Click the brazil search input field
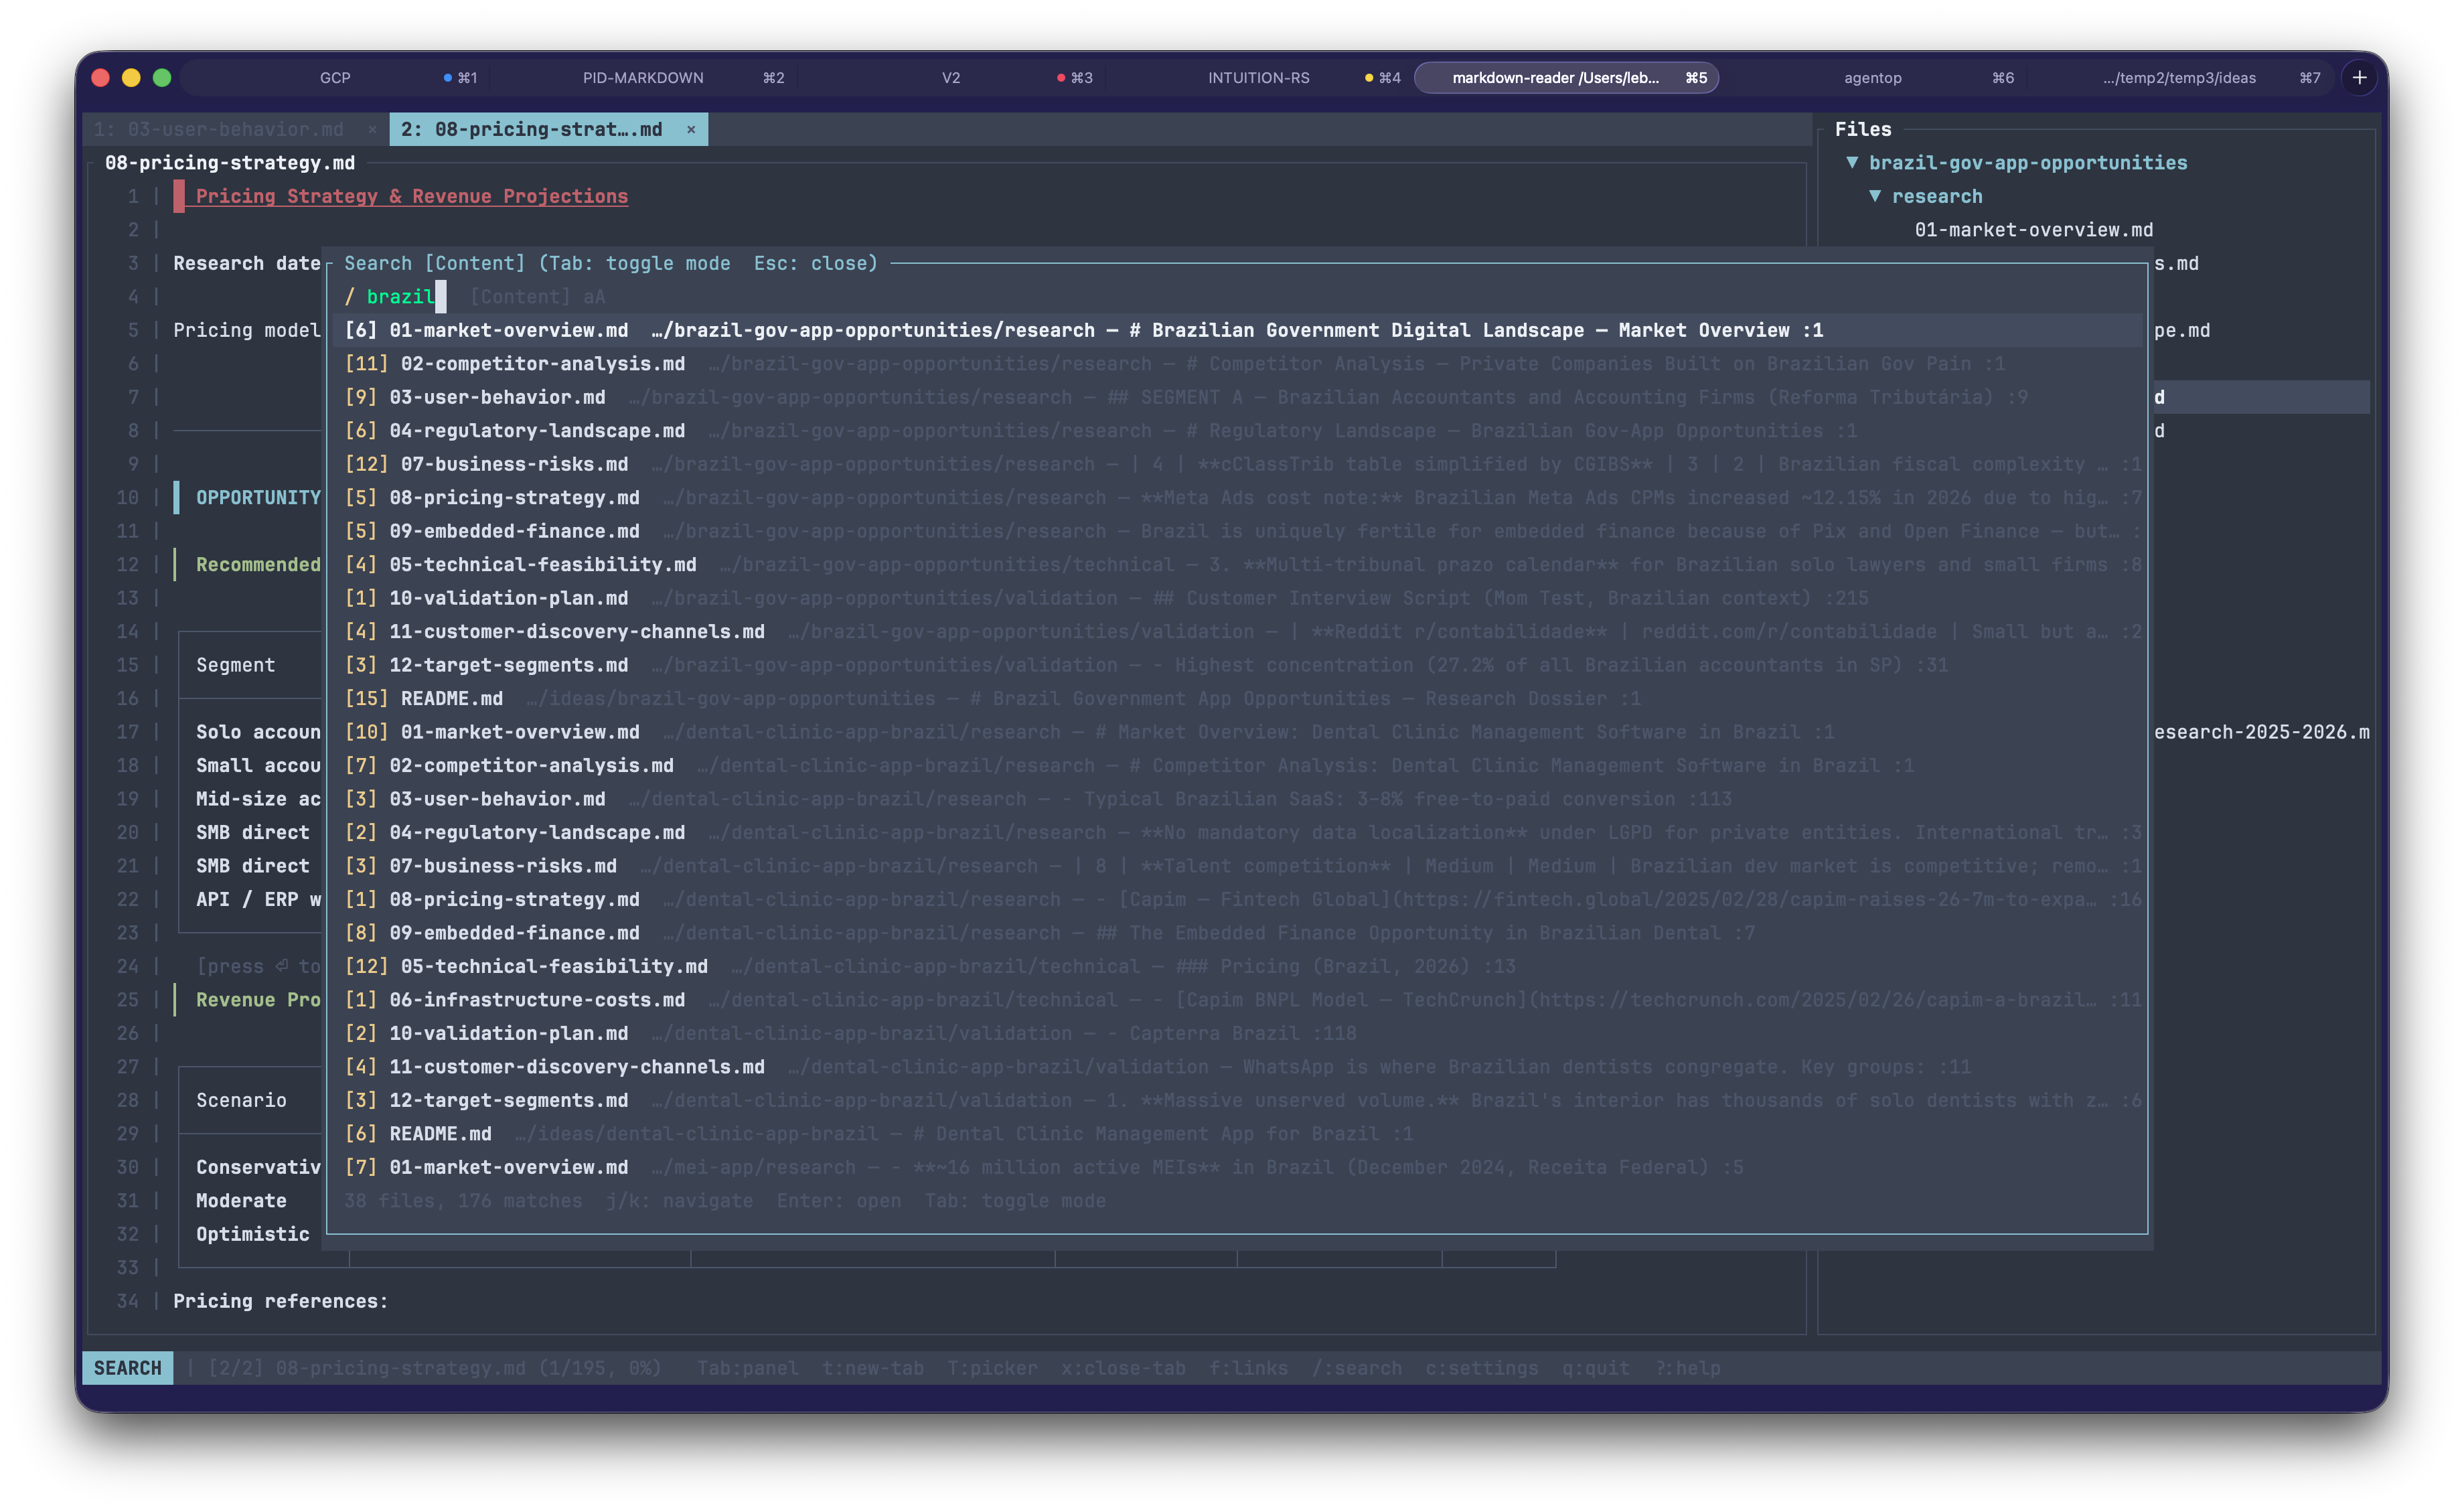2464x1512 pixels. point(400,296)
